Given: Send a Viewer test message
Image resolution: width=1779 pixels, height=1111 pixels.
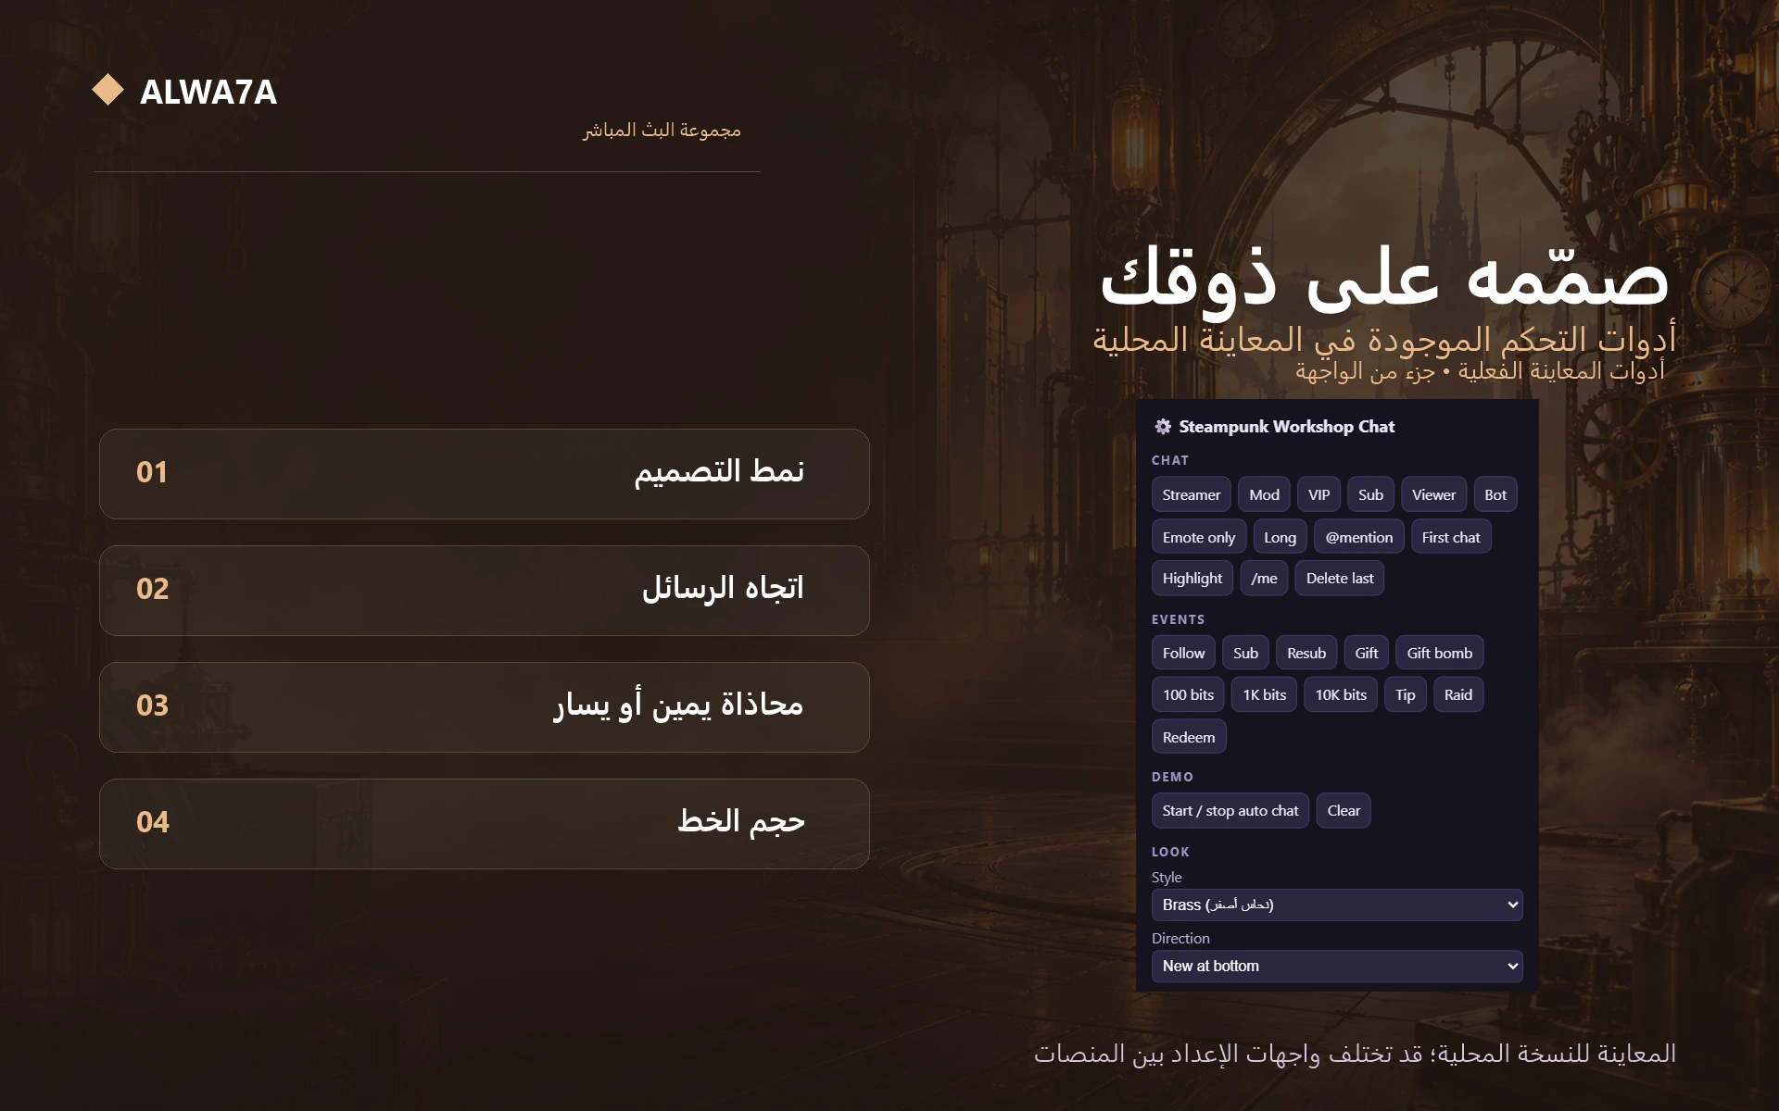Looking at the screenshot, I should tap(1433, 495).
